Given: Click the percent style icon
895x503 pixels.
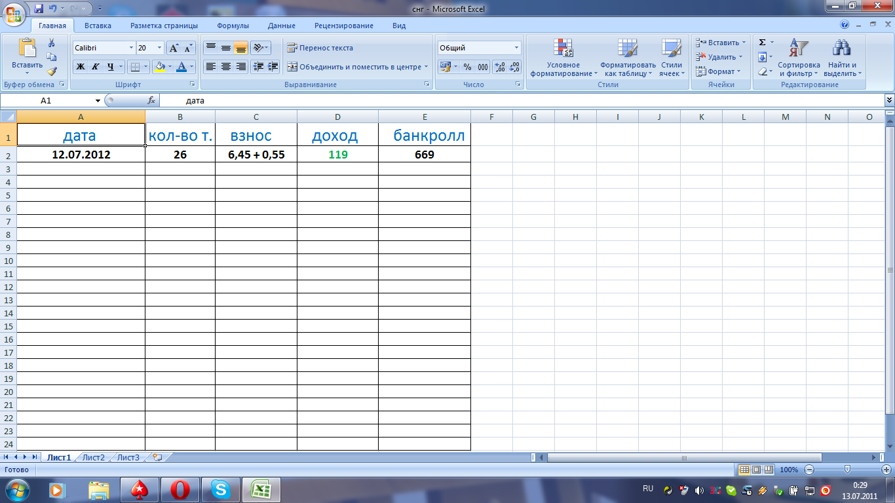Looking at the screenshot, I should point(467,67).
